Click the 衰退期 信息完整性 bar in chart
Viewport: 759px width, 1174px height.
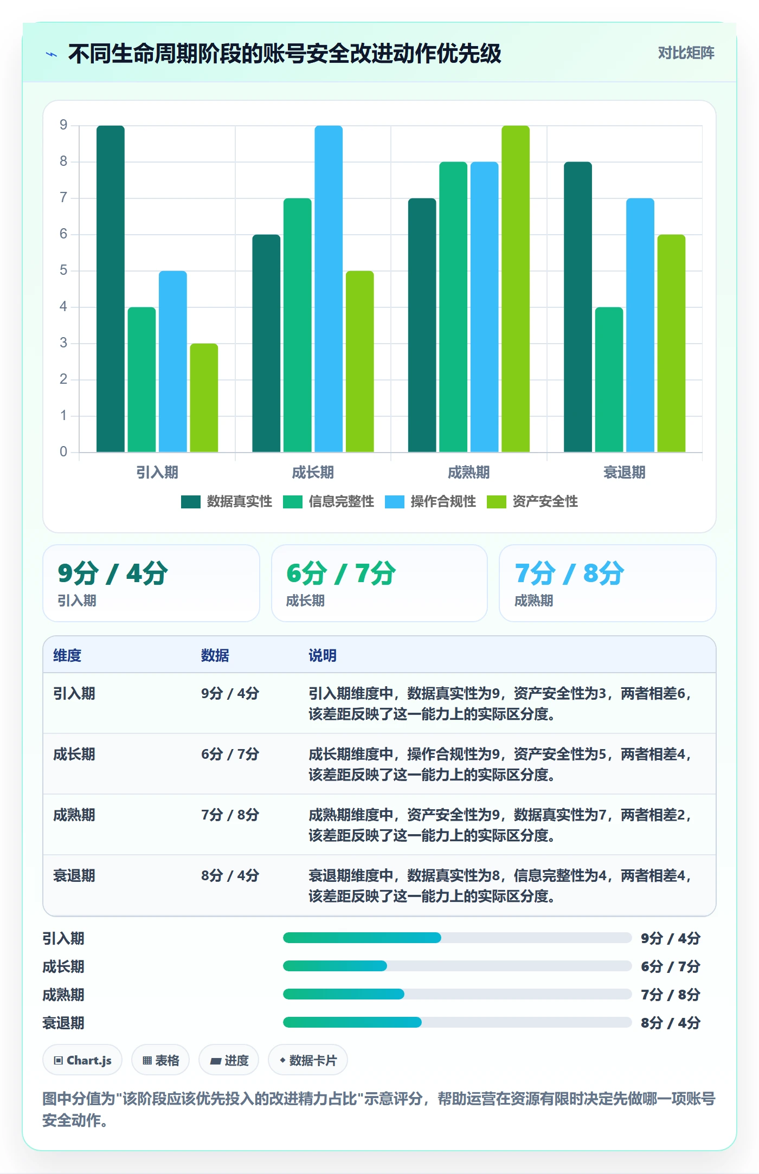click(609, 379)
